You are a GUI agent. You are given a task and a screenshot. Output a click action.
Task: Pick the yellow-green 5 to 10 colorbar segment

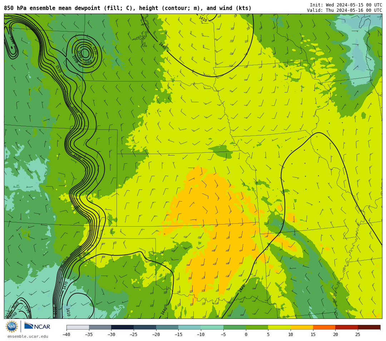279,327
